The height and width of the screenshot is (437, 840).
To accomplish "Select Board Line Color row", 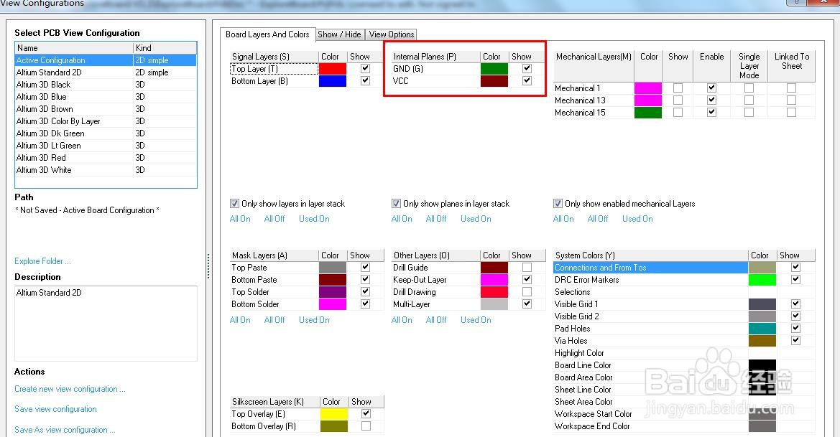I will coord(684,365).
